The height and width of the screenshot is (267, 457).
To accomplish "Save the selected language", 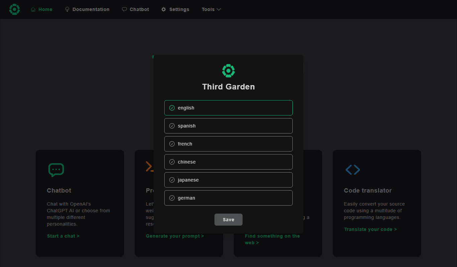I will [229, 220].
